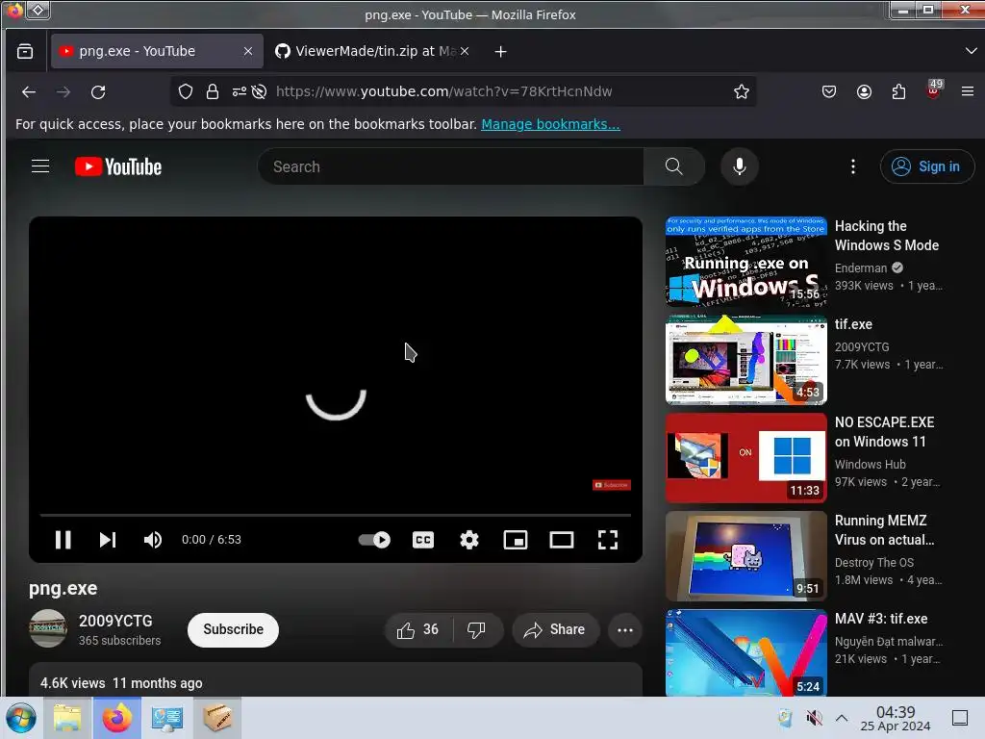Open the Windows Start menu
Image resolution: width=985 pixels, height=739 pixels.
(x=21, y=718)
